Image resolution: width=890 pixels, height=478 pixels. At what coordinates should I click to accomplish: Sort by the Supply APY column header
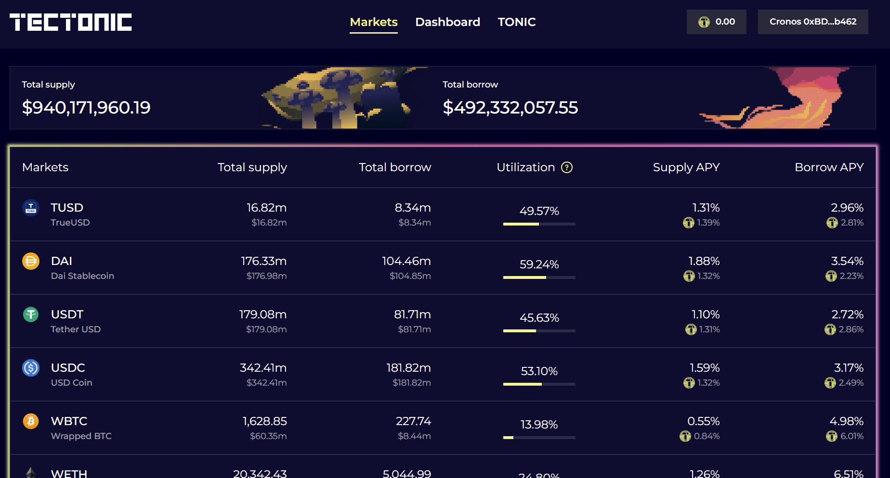(686, 167)
